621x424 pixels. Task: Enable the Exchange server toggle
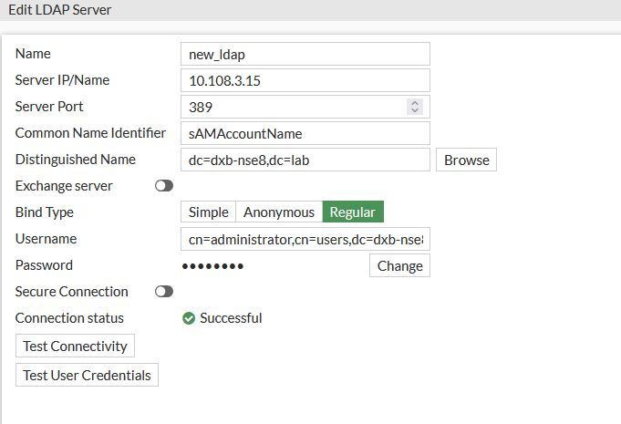164,186
